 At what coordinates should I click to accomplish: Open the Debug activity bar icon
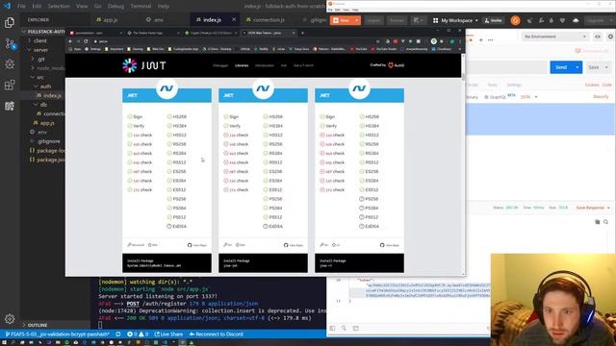(10, 64)
